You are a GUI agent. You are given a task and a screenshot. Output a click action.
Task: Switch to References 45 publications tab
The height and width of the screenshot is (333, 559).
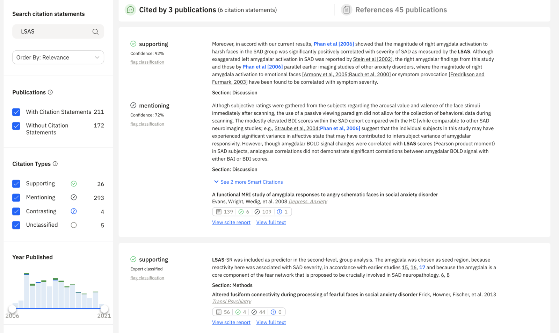(x=401, y=9)
